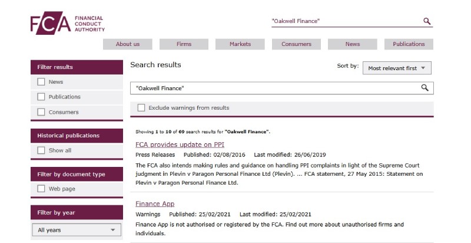Click the Filter by year heading

click(x=77, y=212)
